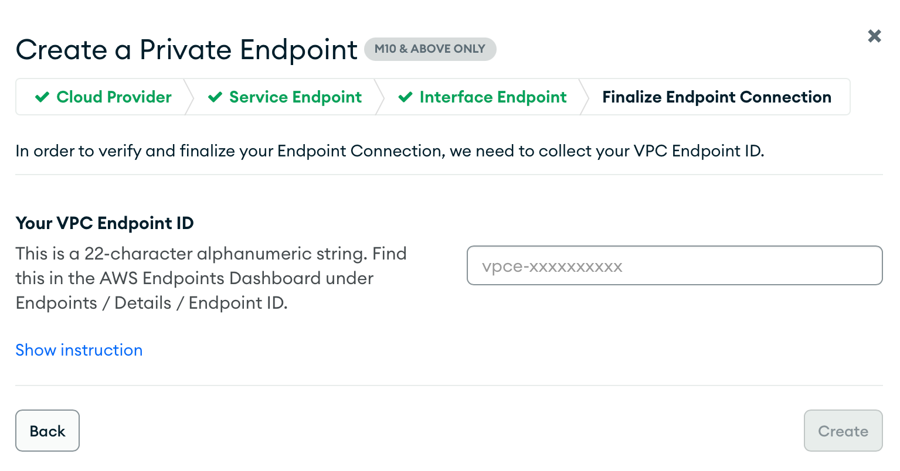Switch to the Interface Endpoint step

pyautogui.click(x=493, y=97)
